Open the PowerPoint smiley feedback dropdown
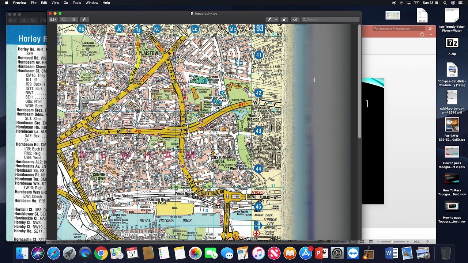Screen dimensions: 468x263 coord(423,34)
